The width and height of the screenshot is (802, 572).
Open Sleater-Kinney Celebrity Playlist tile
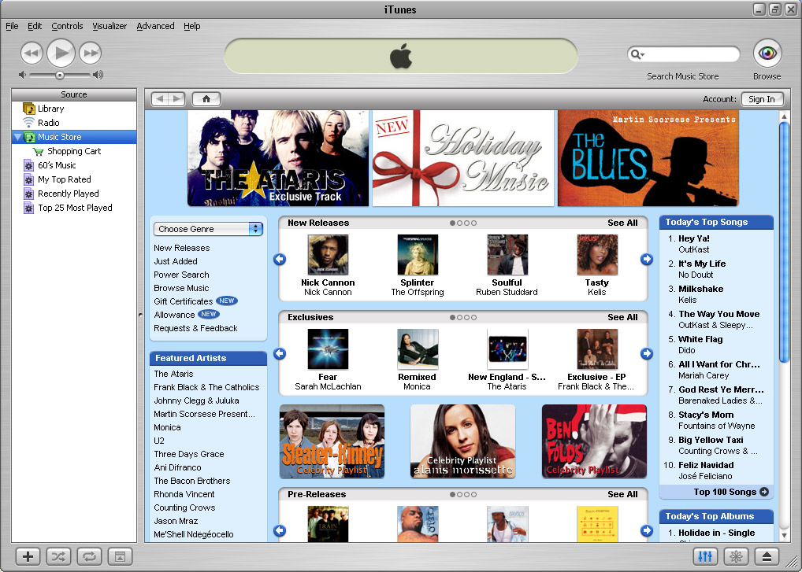point(332,441)
